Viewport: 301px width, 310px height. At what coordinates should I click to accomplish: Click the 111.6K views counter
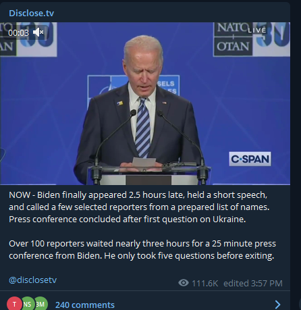click(x=205, y=284)
